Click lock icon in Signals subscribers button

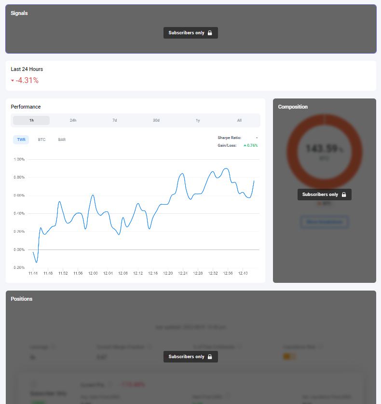pos(210,33)
